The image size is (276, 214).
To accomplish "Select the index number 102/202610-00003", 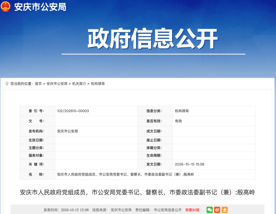I will tap(73, 111).
